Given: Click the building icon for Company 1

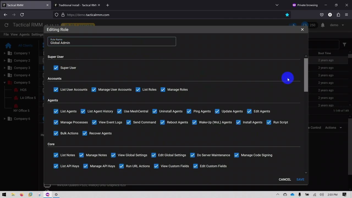Looking at the screenshot, I should 10,53.
